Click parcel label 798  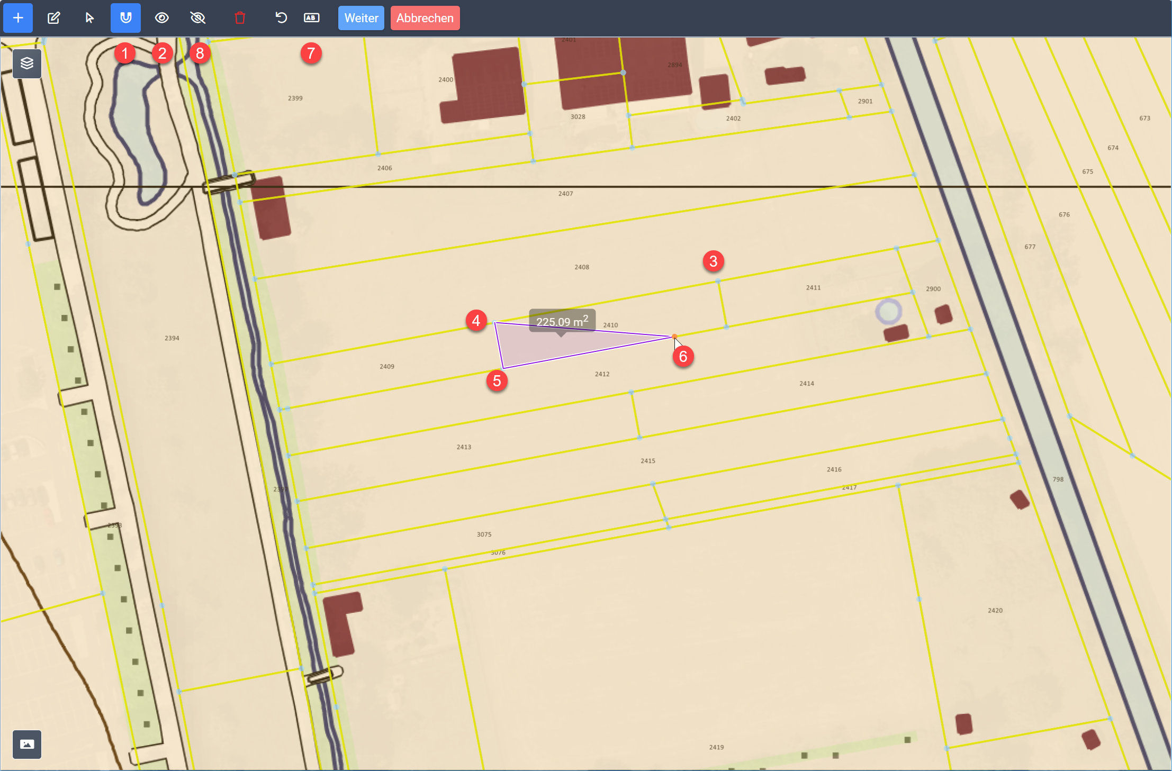1058,479
